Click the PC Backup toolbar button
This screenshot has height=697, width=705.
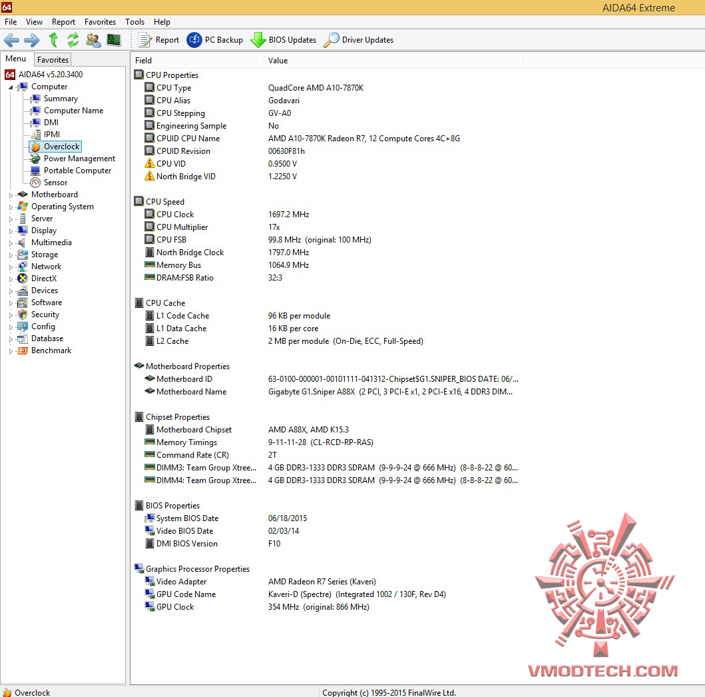coord(215,40)
